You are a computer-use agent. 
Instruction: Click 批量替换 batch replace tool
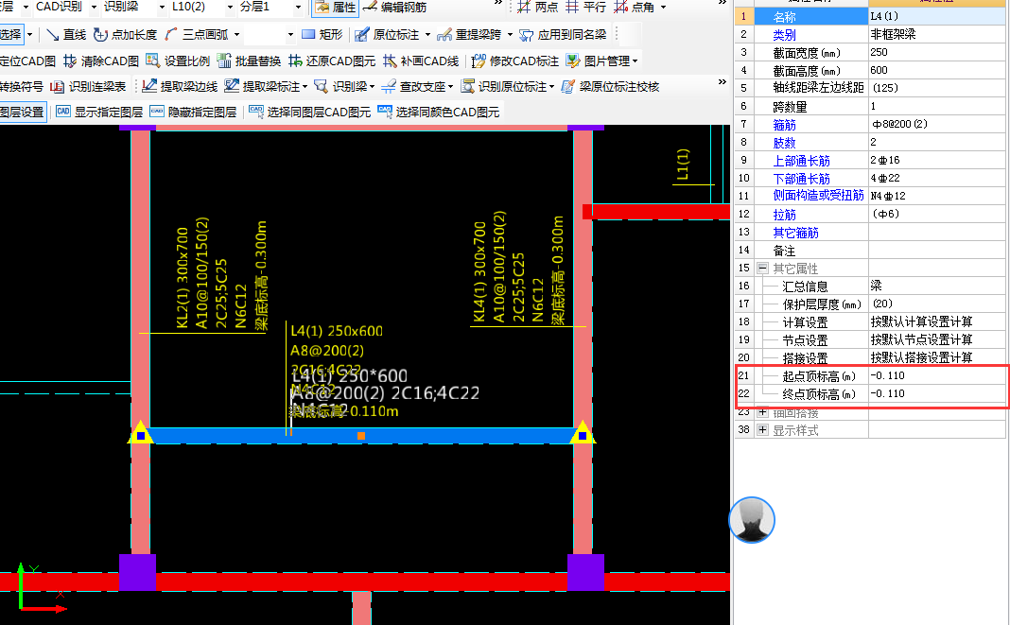(249, 61)
